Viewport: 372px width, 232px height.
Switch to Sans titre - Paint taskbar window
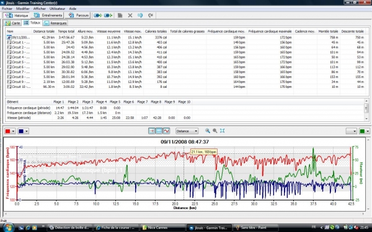point(255,228)
